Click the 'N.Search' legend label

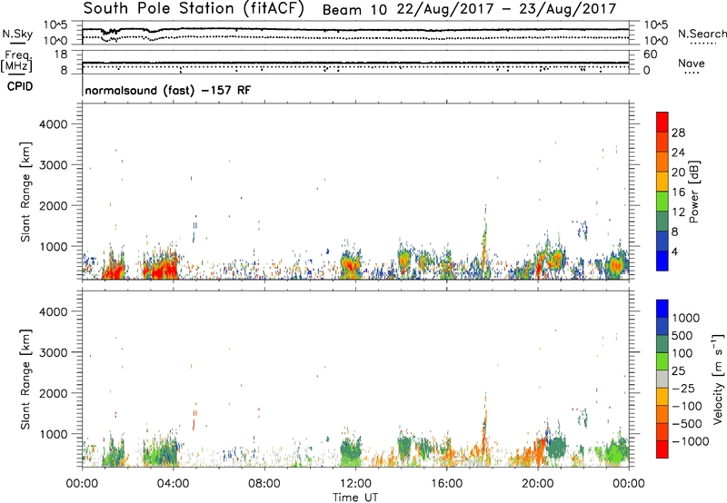click(x=702, y=34)
